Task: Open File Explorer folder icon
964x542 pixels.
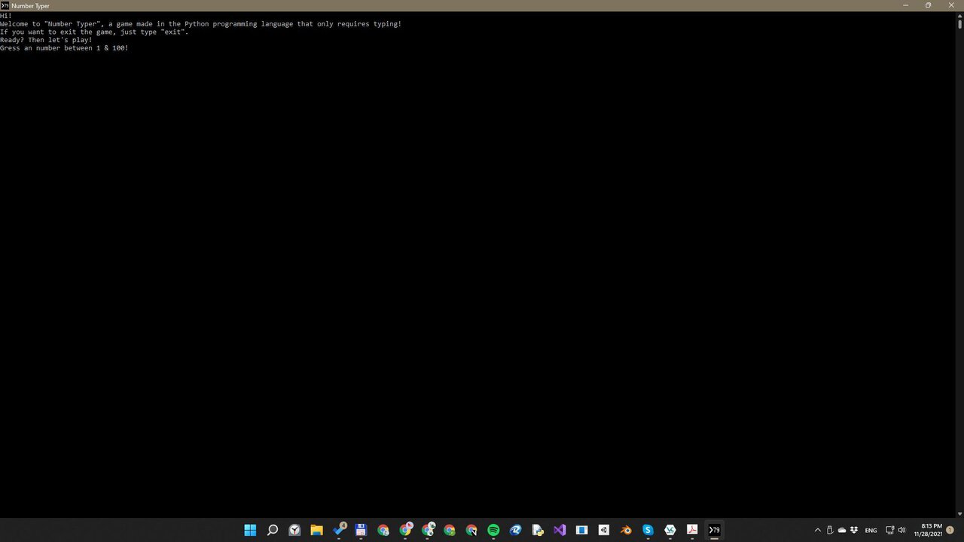Action: tap(317, 530)
